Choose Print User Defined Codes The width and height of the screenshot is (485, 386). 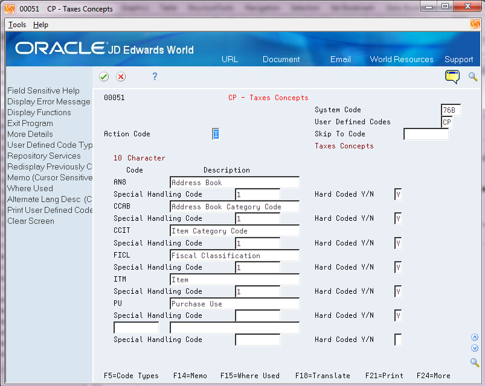click(x=50, y=210)
